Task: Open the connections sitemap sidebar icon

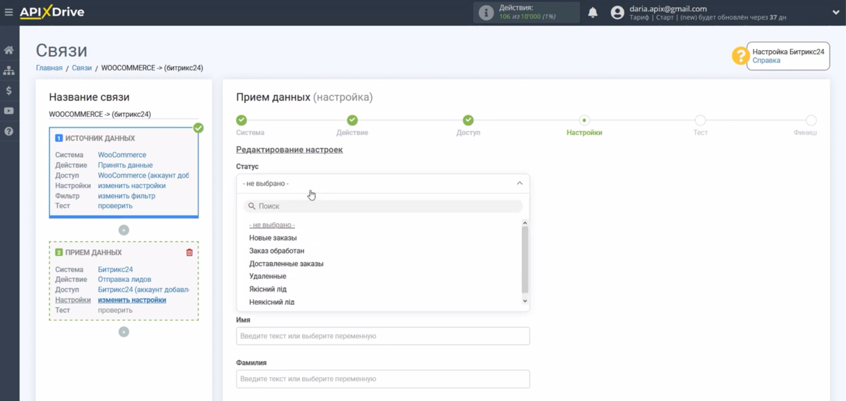Action: (x=9, y=70)
